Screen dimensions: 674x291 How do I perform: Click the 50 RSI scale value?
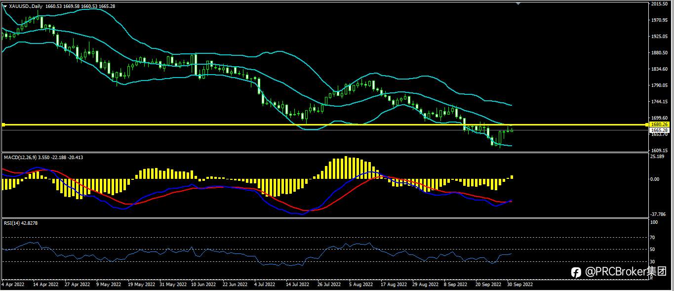pos(654,249)
